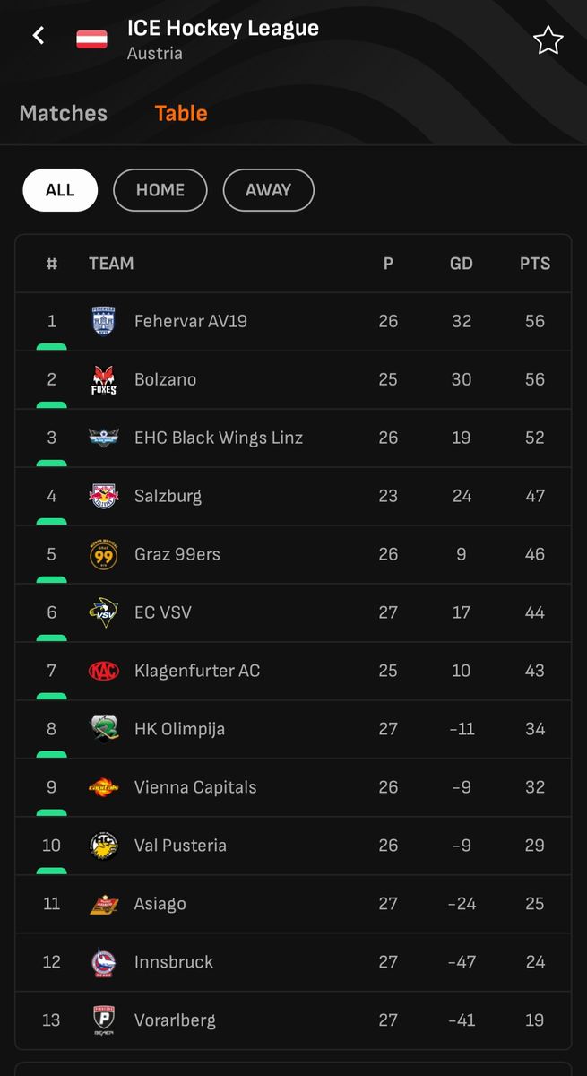587x1076 pixels.
Task: Favorite the league with the star icon
Action: click(548, 40)
